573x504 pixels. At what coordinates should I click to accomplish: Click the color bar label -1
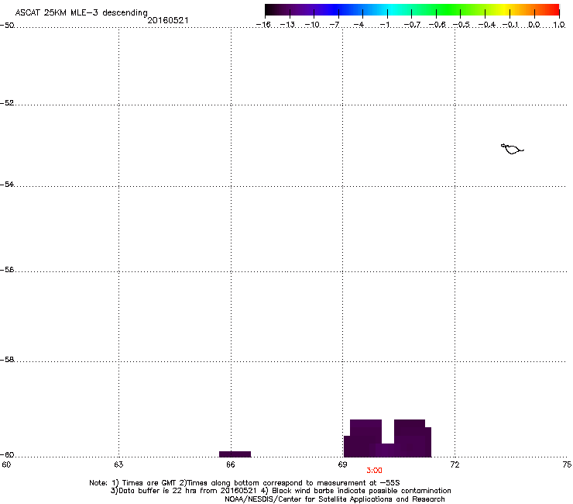click(384, 25)
